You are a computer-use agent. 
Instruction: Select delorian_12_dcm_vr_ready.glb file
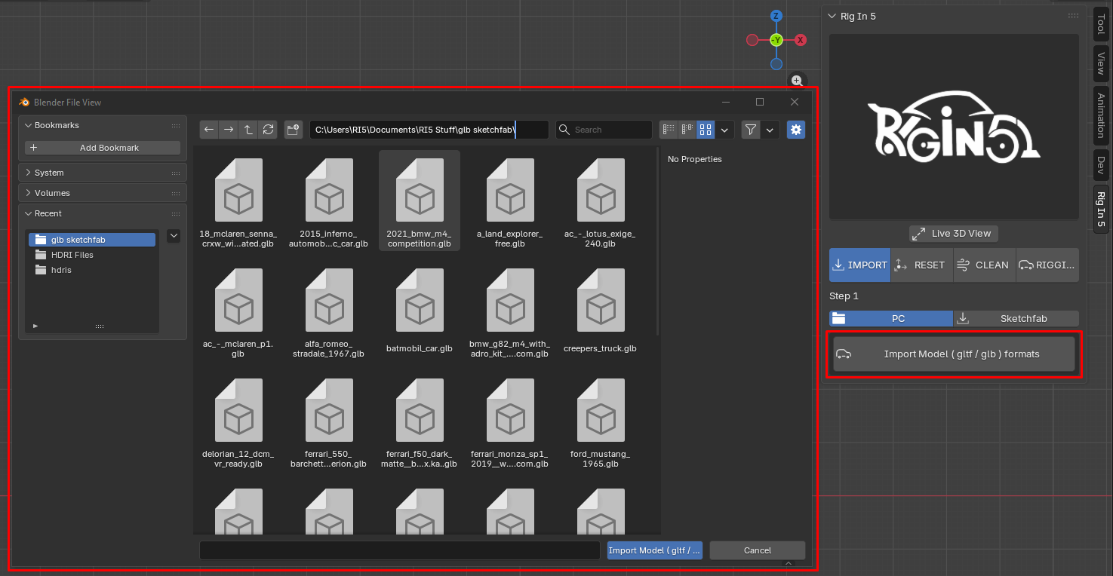pyautogui.click(x=238, y=422)
